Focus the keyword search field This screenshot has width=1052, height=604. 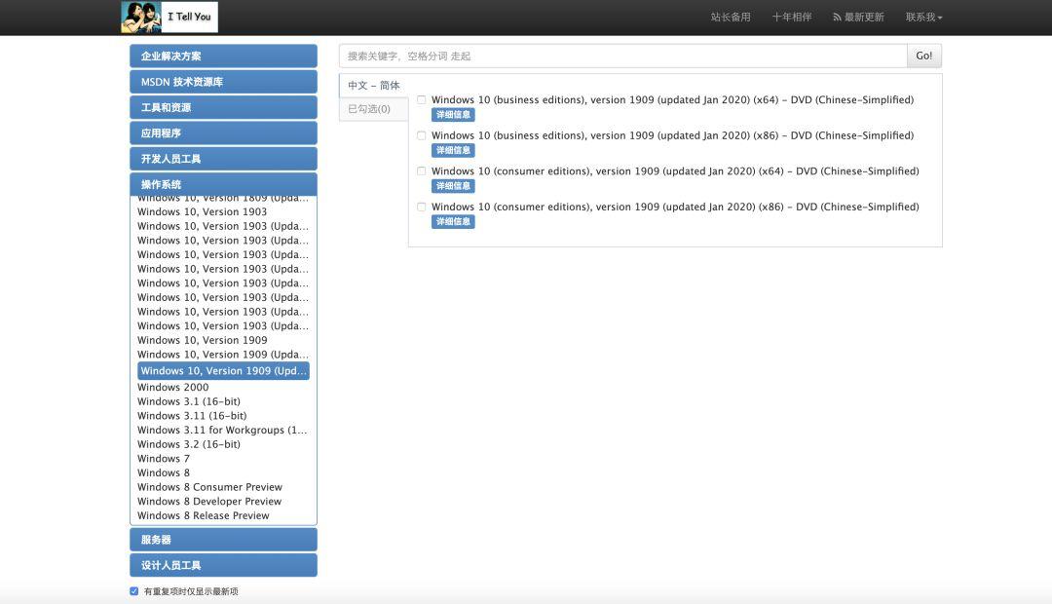pos(622,56)
